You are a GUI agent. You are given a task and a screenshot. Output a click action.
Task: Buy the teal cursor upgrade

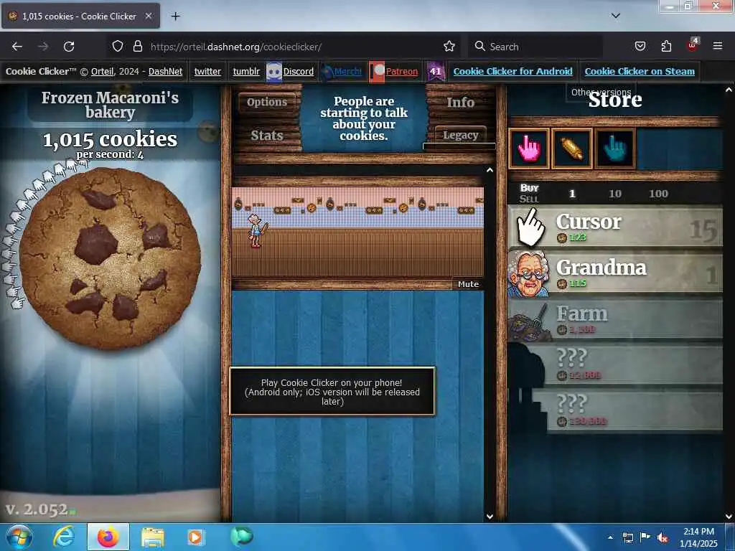614,148
